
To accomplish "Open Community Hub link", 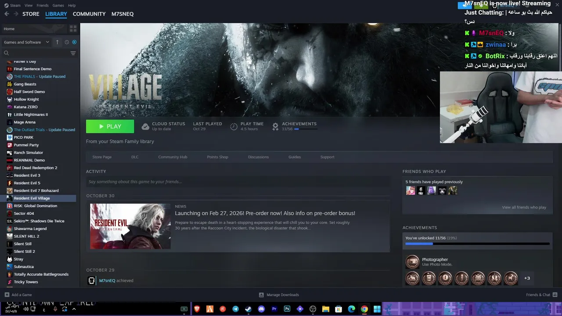I will (x=173, y=157).
